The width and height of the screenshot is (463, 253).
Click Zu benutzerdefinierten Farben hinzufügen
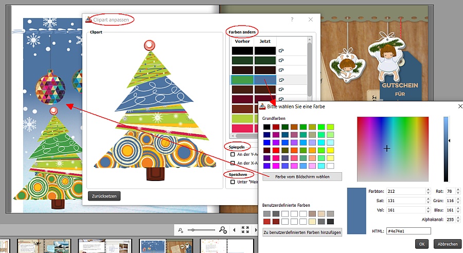(302, 232)
